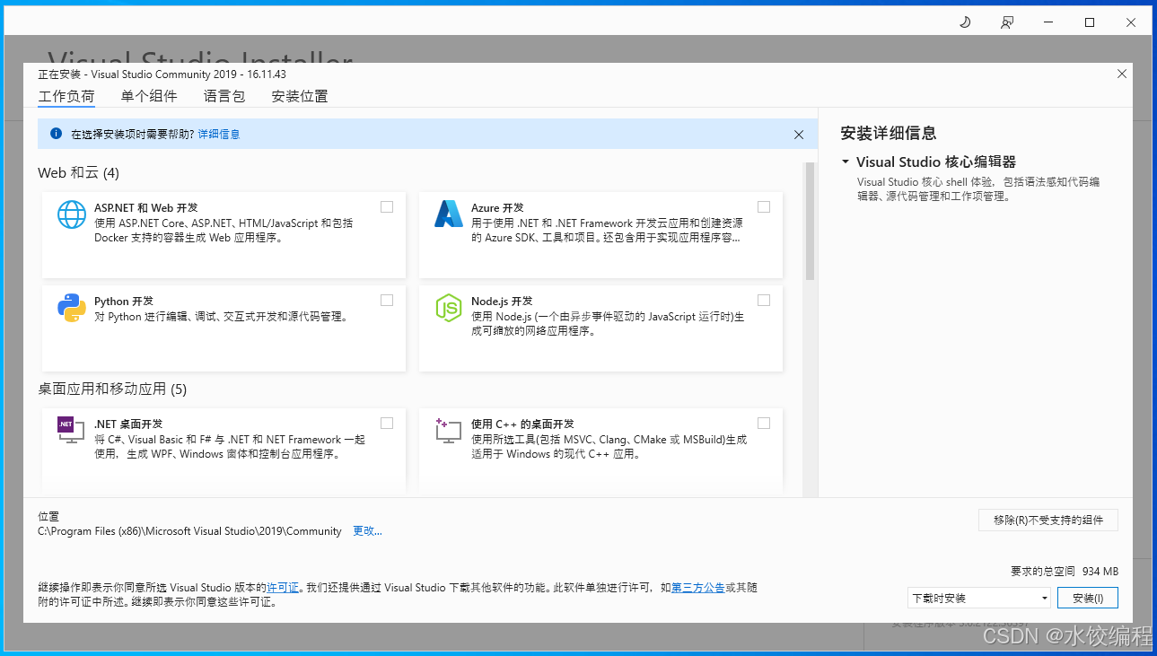Click the workloads list vertical scrollbar
This screenshot has height=656, width=1157.
click(x=810, y=222)
